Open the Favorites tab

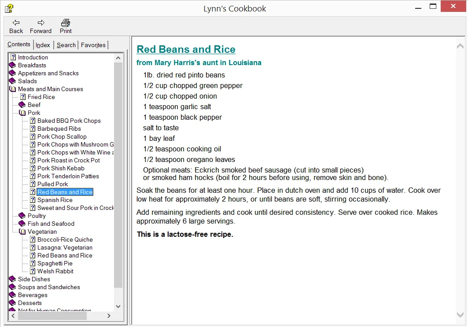[93, 45]
